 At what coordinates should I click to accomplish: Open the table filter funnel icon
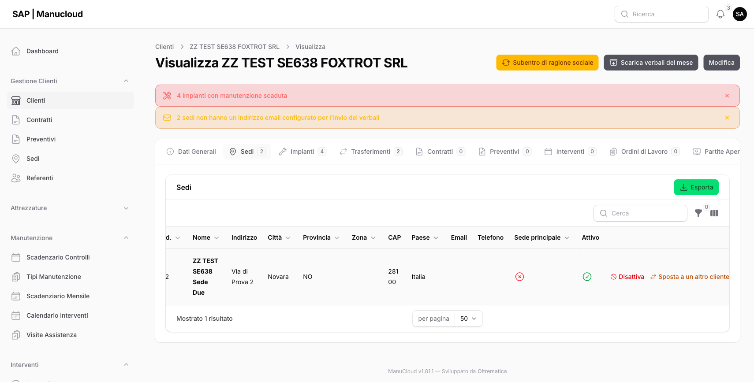(x=698, y=213)
